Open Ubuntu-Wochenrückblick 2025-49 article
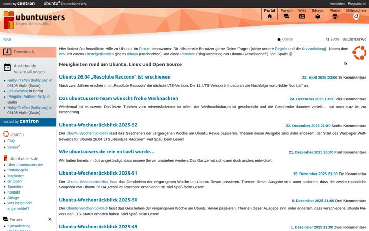The height and width of the screenshot is (231, 369). [x=98, y=227]
